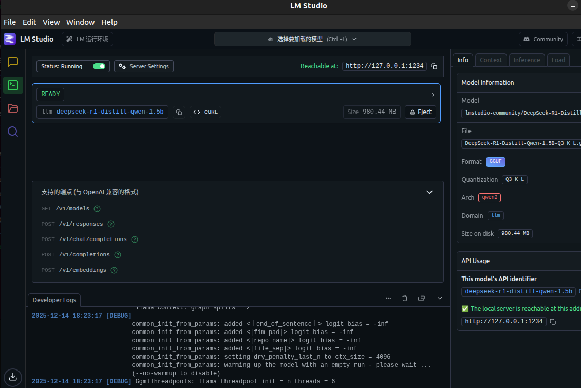Collapse the Developer Logs panel

click(439, 298)
